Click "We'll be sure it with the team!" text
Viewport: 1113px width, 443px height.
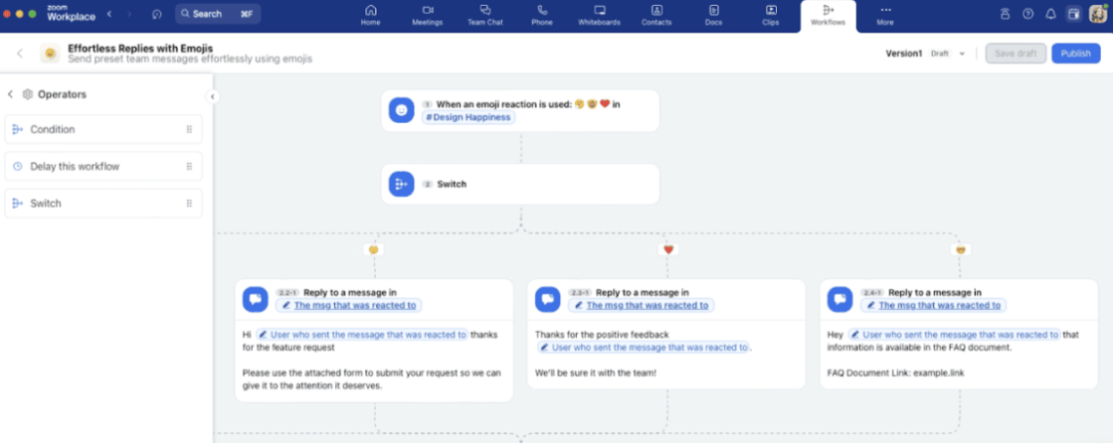coord(596,372)
